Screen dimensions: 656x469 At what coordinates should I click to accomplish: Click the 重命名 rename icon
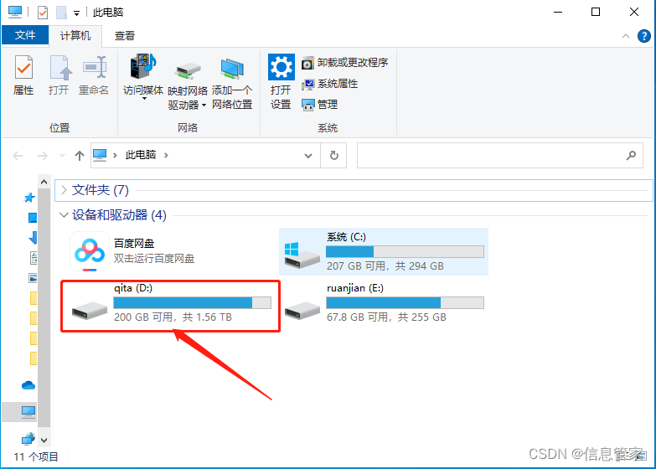(94, 67)
